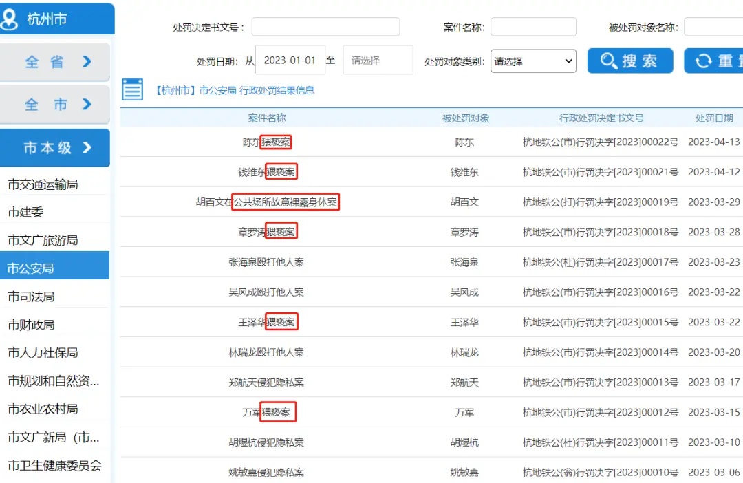This screenshot has width=743, height=483.
Task: Click the 请选择 end date field
Action: (x=378, y=61)
